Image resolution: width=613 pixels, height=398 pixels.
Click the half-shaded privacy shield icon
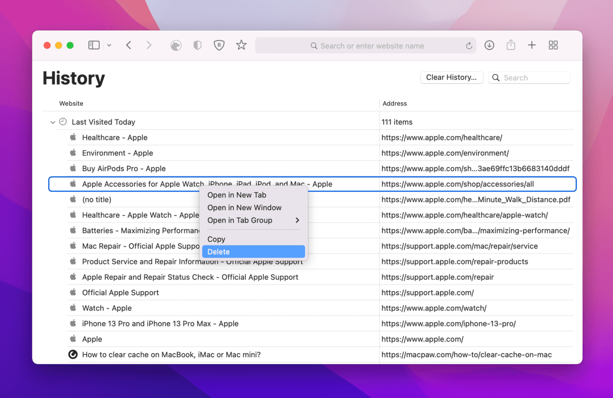pyautogui.click(x=198, y=45)
